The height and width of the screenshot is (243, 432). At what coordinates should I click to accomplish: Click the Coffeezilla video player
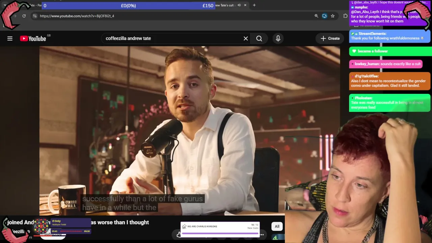[190, 131]
